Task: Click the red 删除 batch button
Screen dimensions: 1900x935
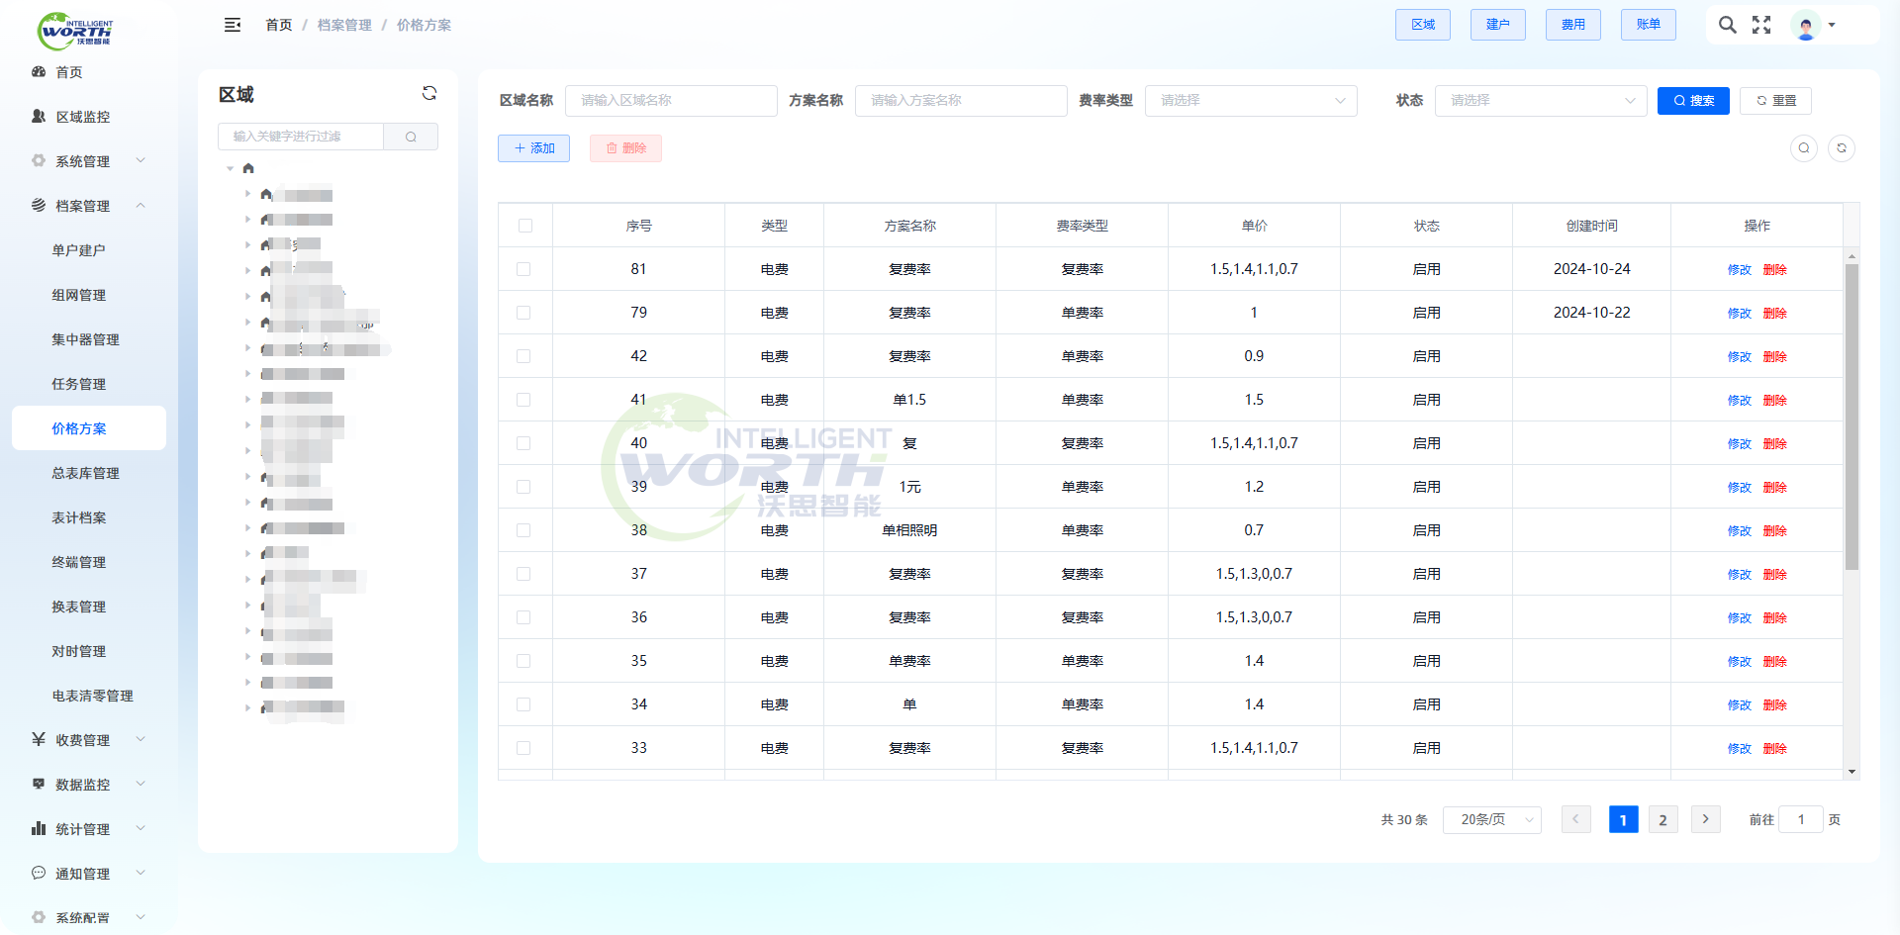Action: 625,148
